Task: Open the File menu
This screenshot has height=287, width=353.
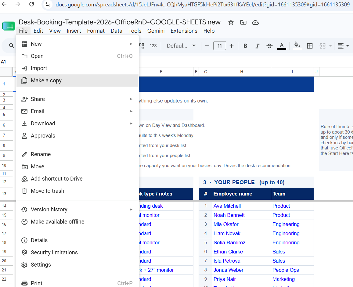Action: pyautogui.click(x=23, y=31)
